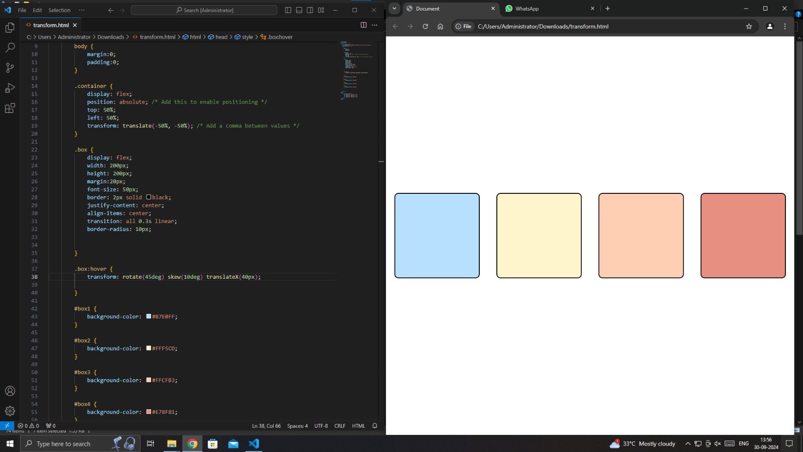
Task: Click the #B7E0FF color swatch
Action: 149,316
